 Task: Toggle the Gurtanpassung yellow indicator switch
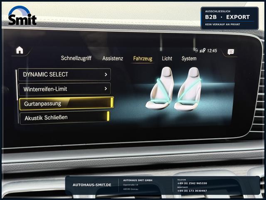tap(112, 102)
